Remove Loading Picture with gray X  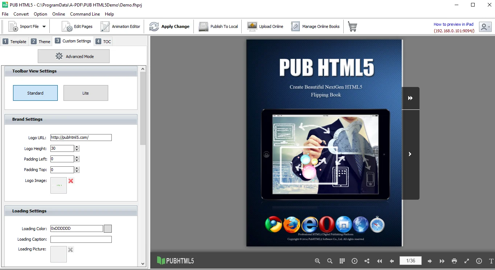coord(71,250)
